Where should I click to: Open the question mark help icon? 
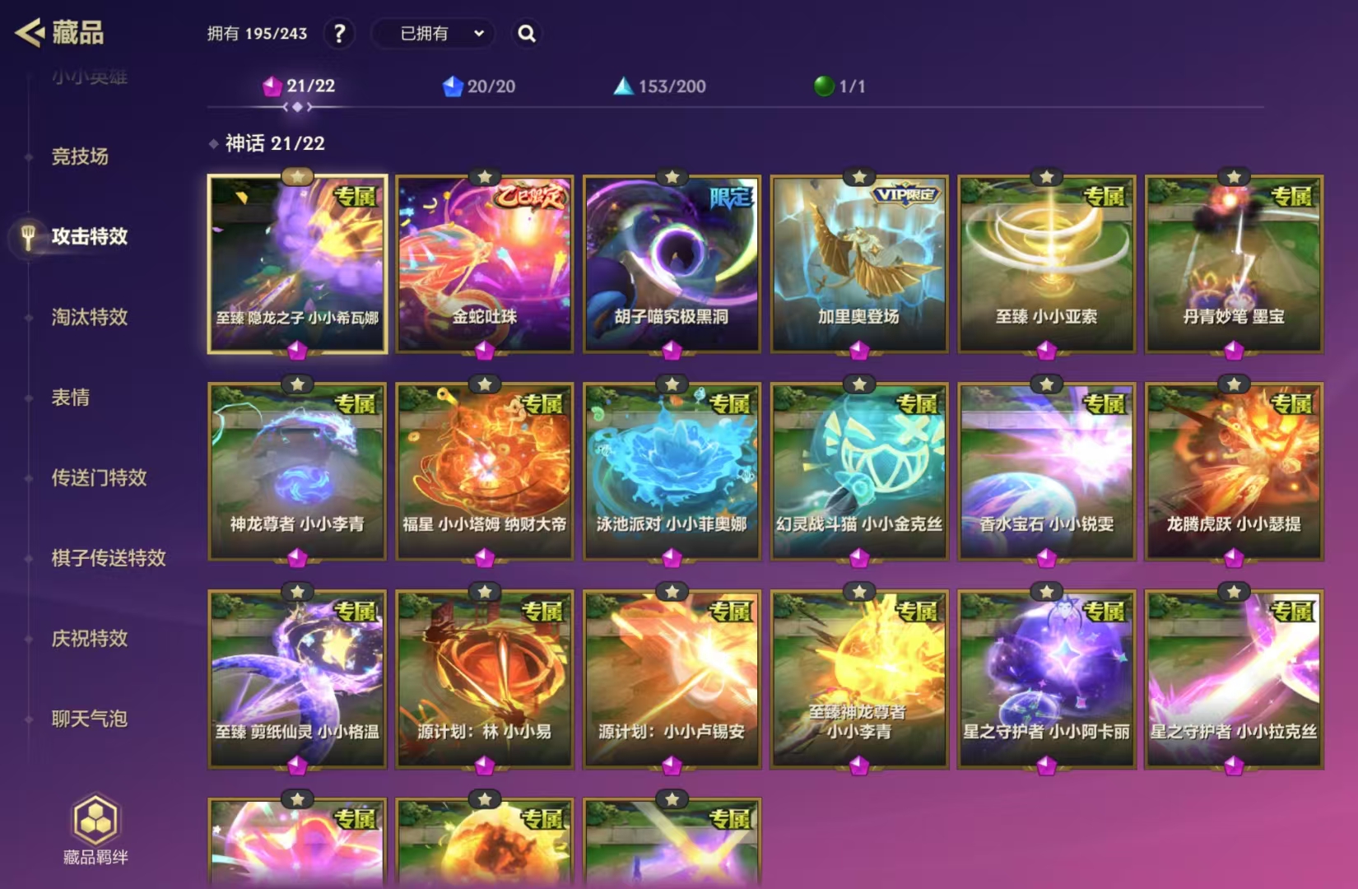[x=339, y=34]
